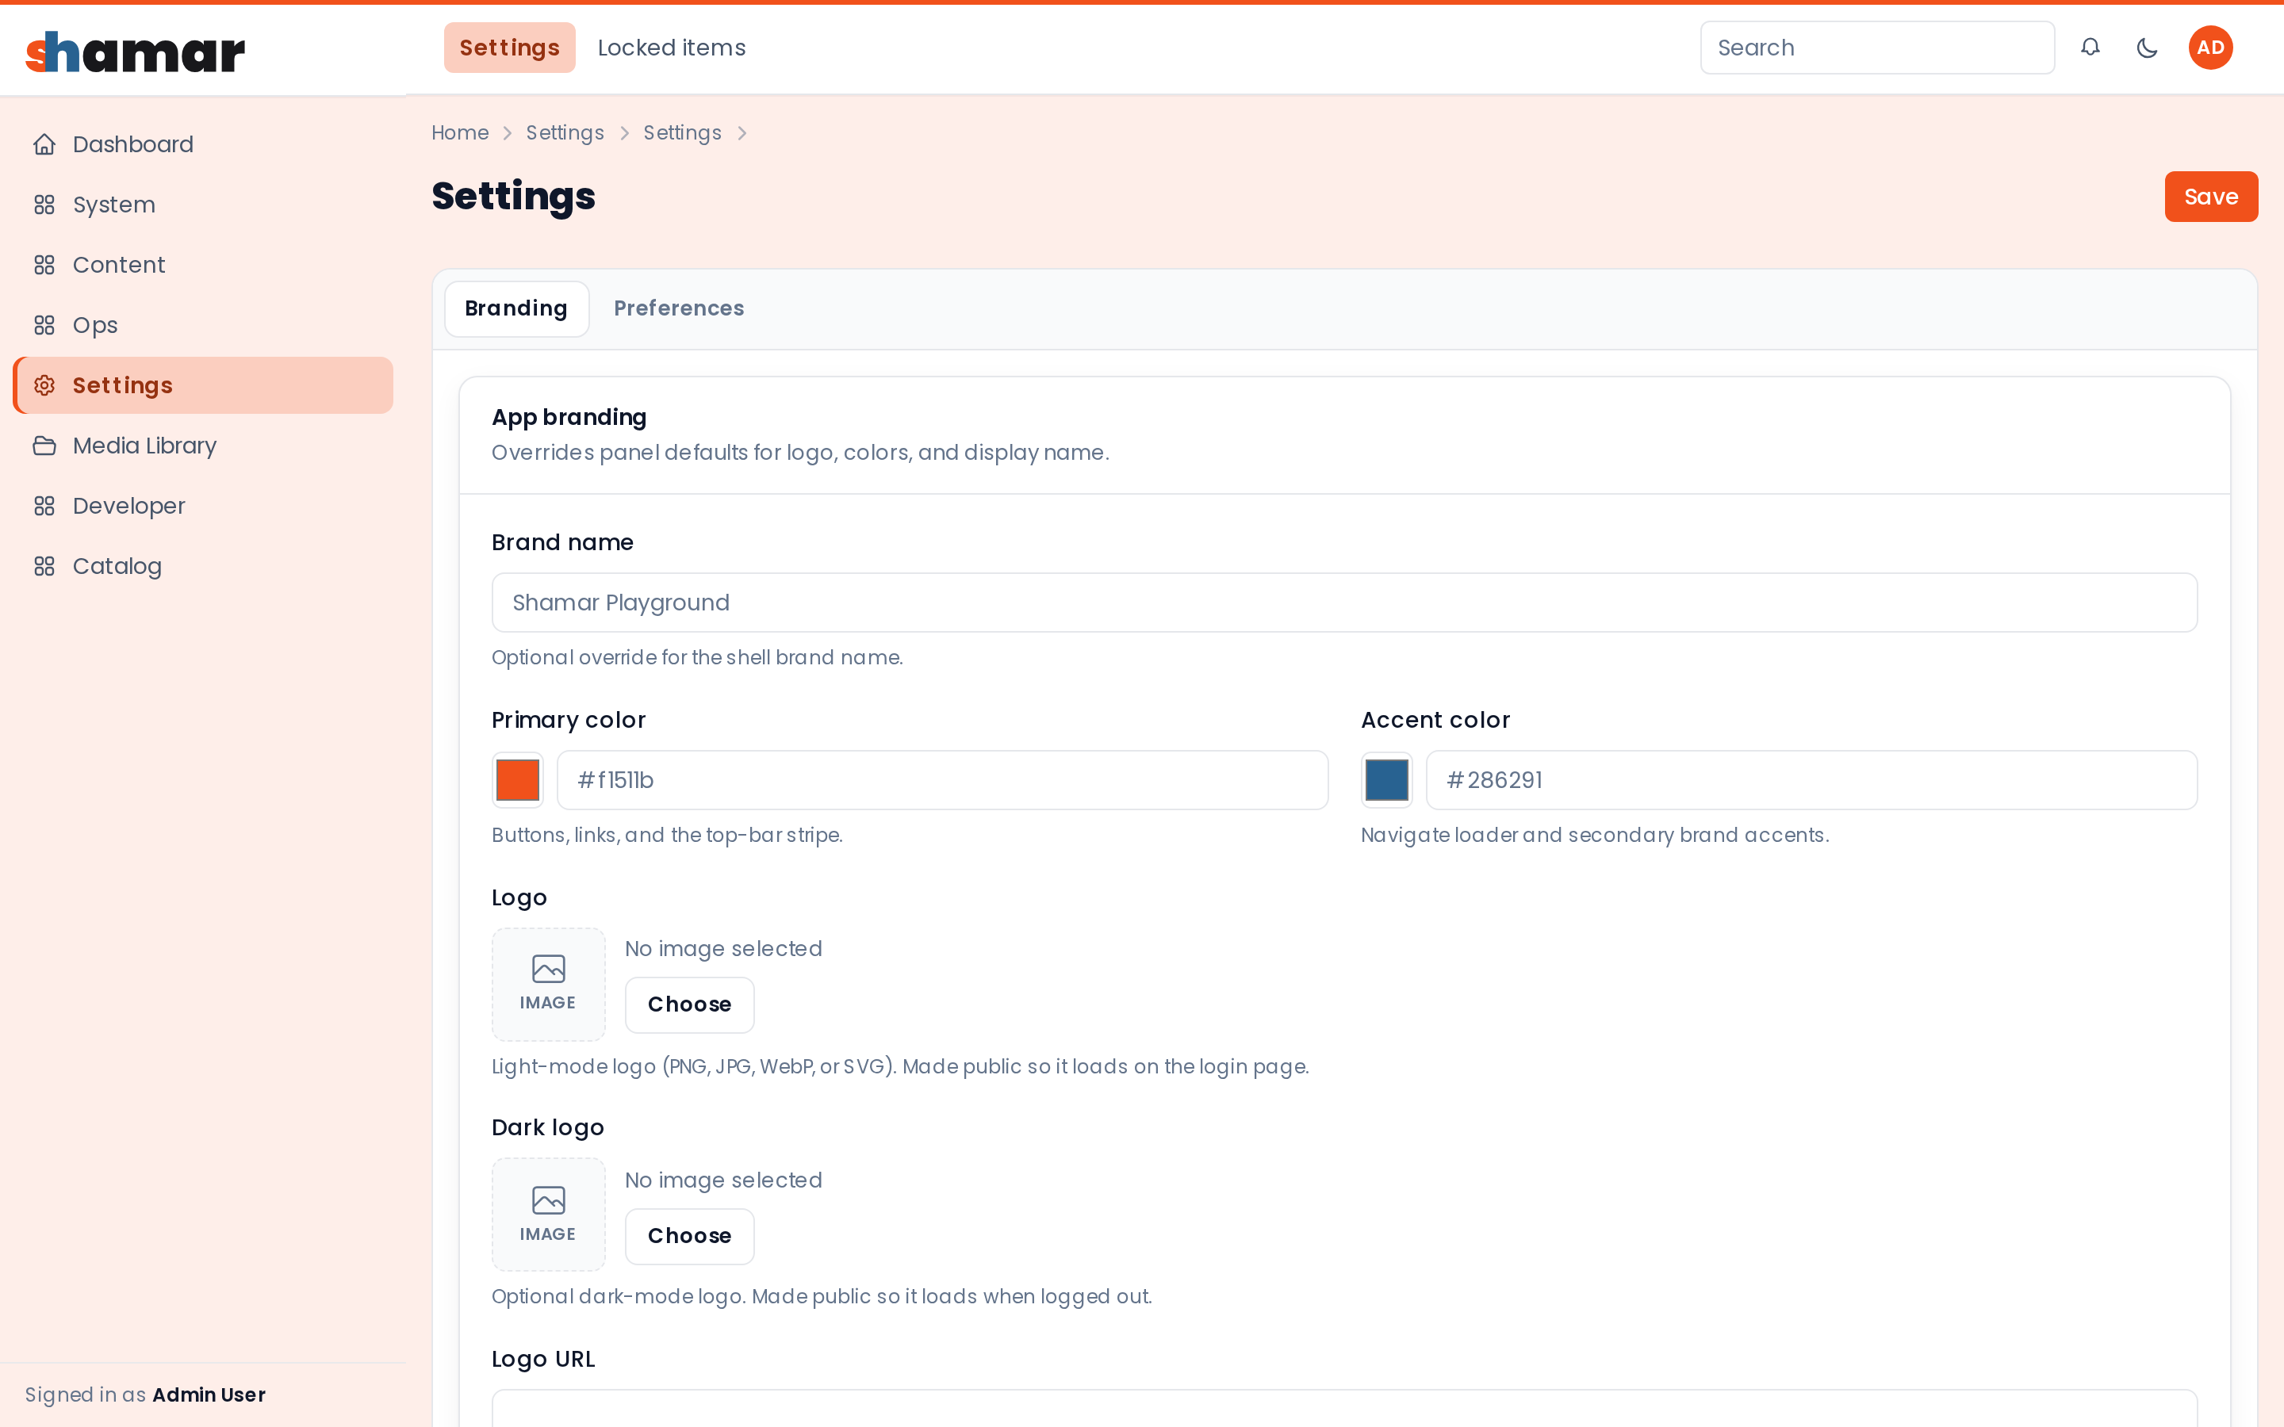Click 'No image selected' under Logo
This screenshot has height=1427, width=2284.
click(x=723, y=948)
